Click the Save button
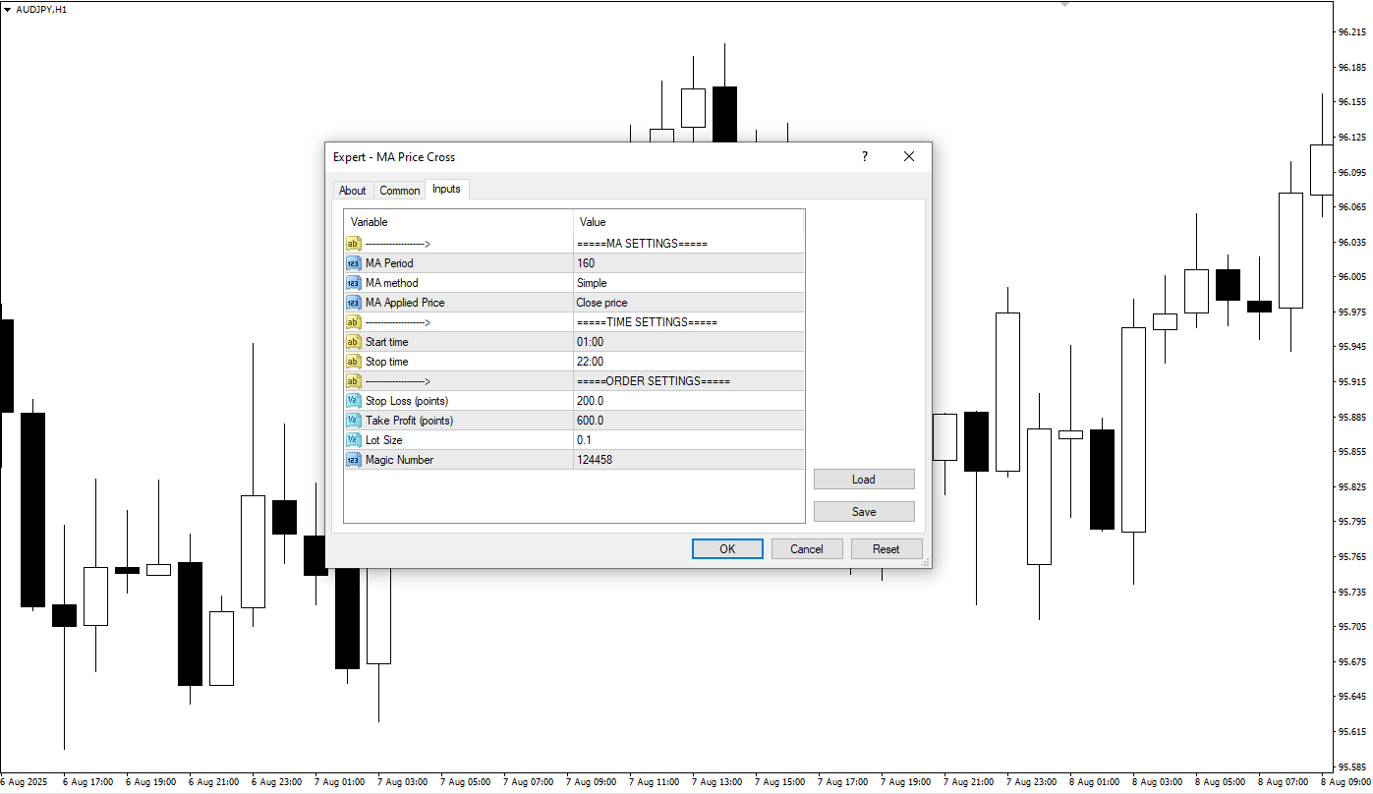 tap(864, 512)
